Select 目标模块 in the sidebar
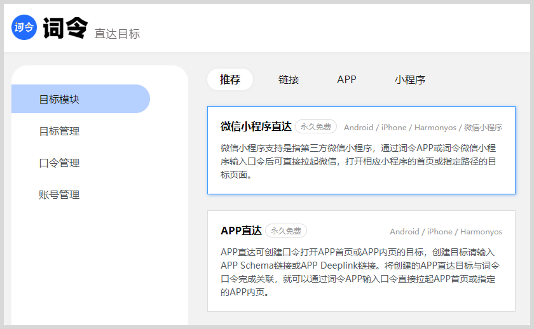The width and height of the screenshot is (534, 329). pos(81,99)
